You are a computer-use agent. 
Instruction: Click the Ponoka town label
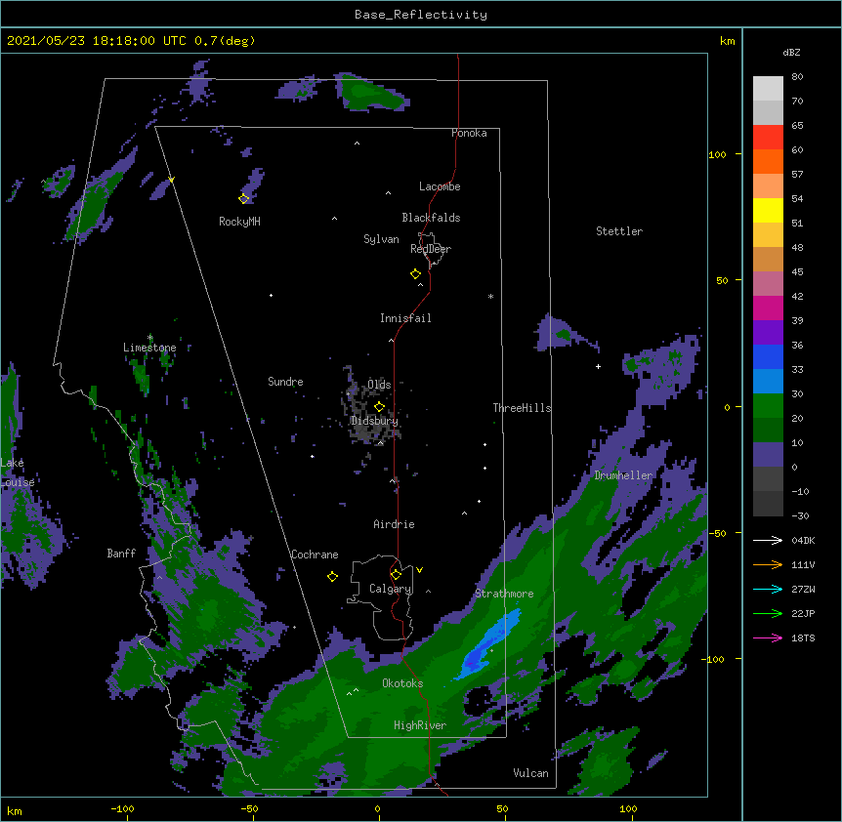pyautogui.click(x=469, y=133)
